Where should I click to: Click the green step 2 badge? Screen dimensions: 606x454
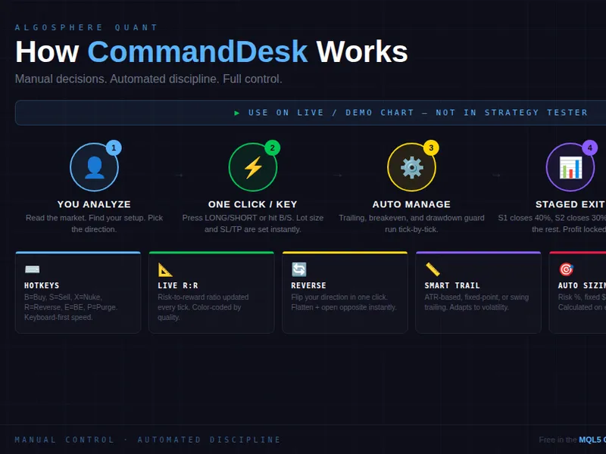(x=273, y=148)
